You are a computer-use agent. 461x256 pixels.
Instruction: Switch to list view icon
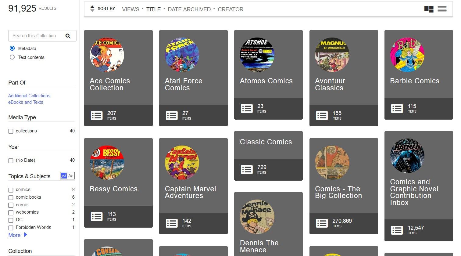[442, 9]
